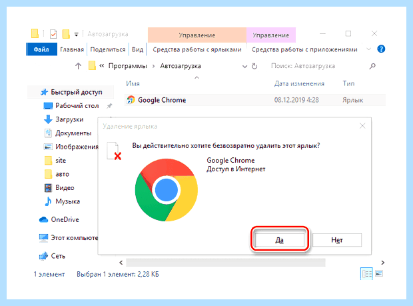Image resolution: width=413 pixels, height=306 pixels.
Task: Click the blue help question mark icon
Action: pyautogui.click(x=381, y=49)
